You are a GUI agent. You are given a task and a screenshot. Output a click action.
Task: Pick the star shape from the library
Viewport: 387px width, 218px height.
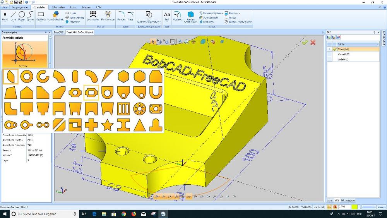pyautogui.click(x=106, y=125)
